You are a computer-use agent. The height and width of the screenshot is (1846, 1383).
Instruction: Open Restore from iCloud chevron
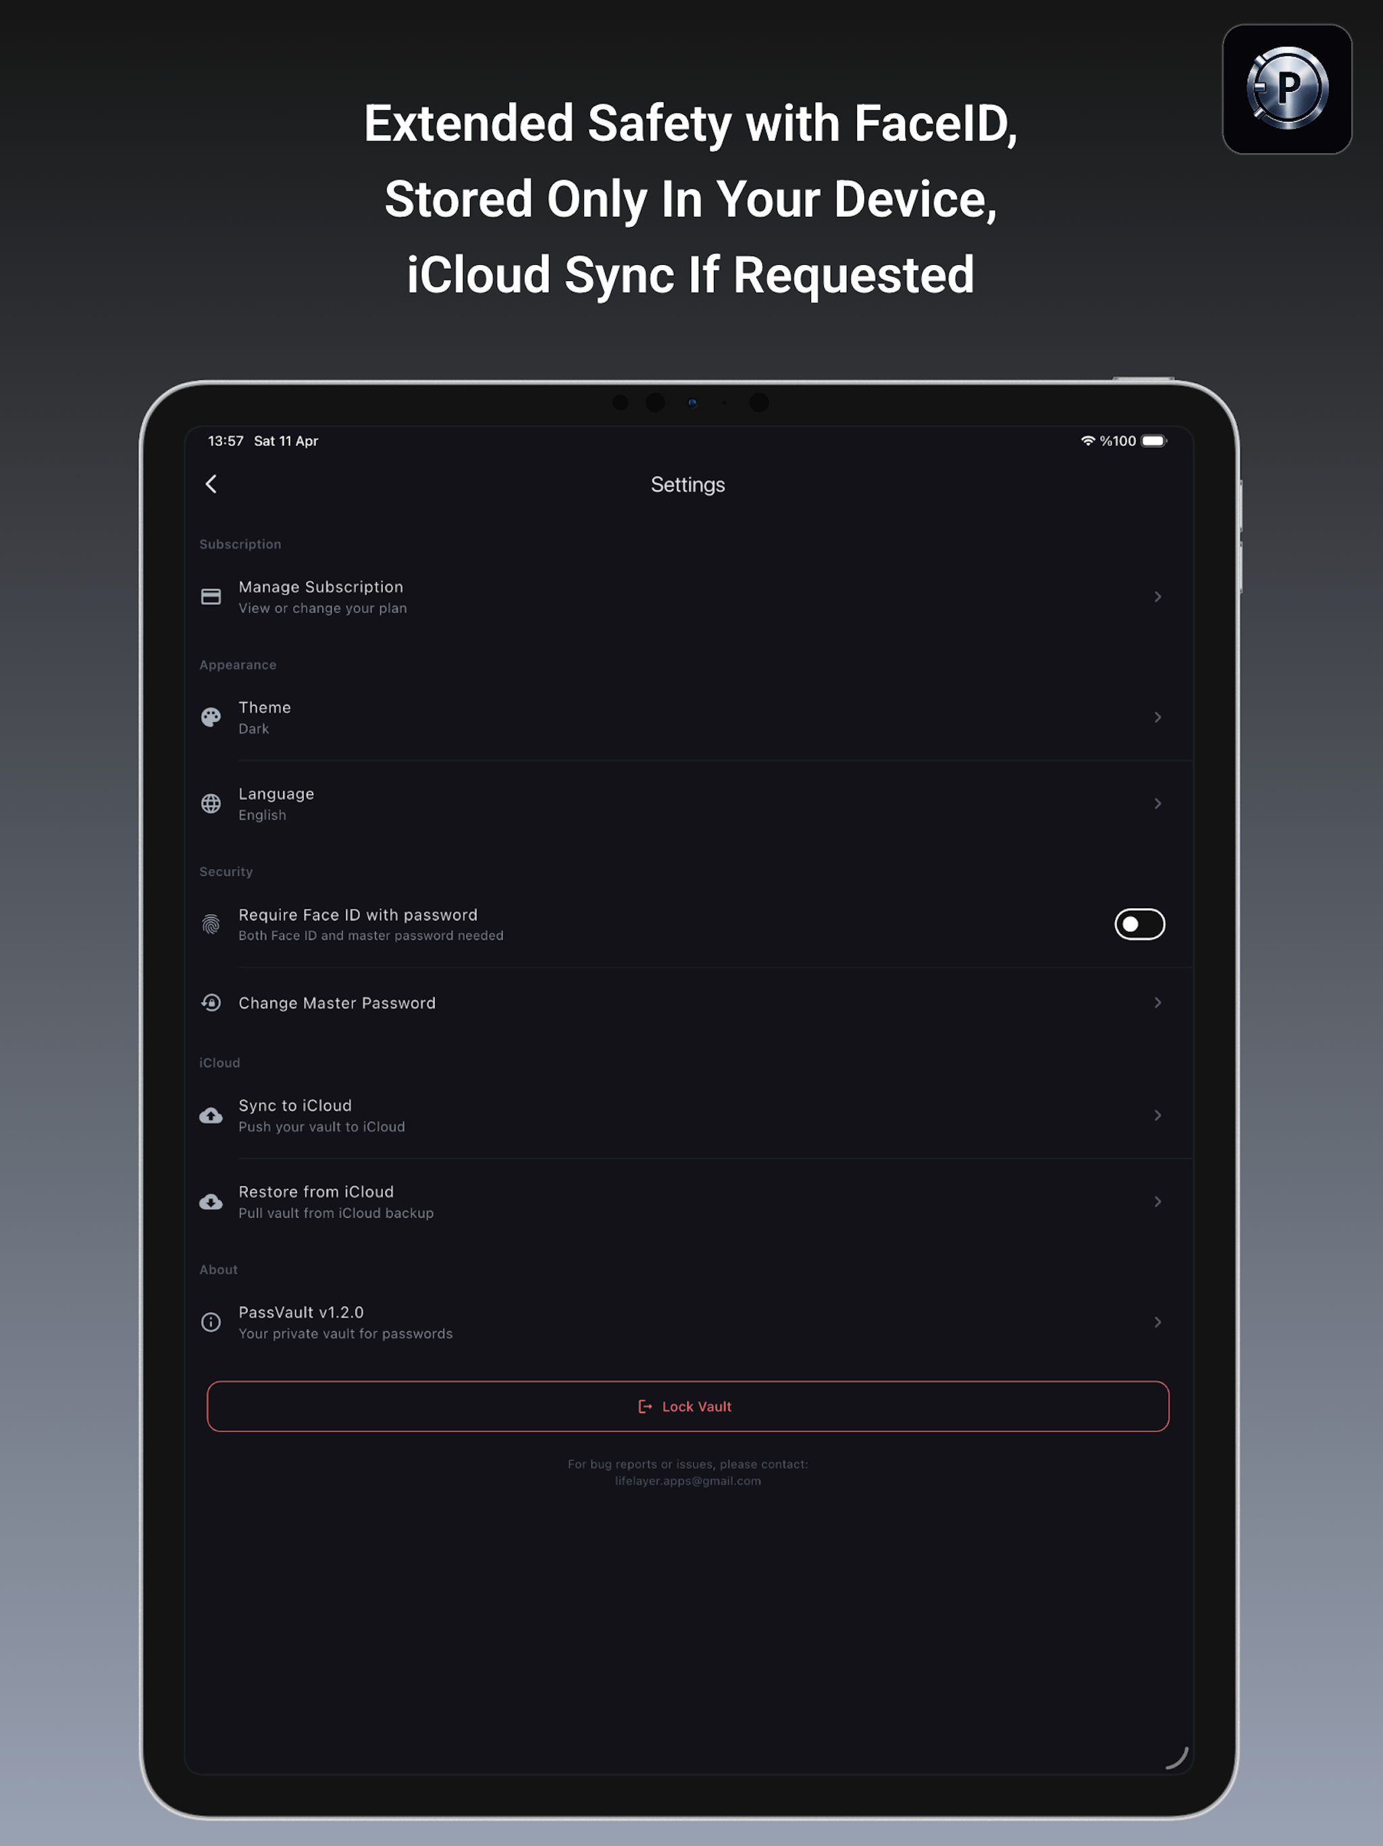(1157, 1202)
